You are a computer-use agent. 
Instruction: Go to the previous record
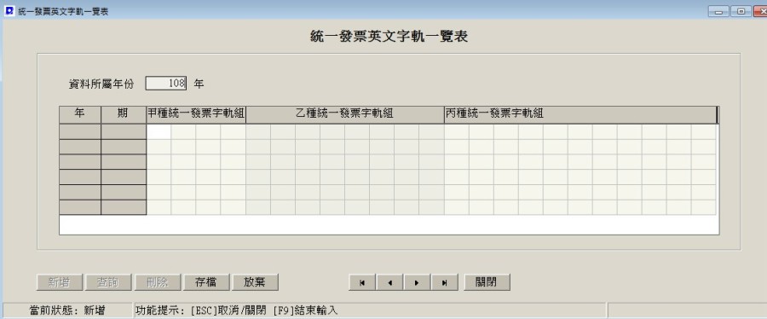pyautogui.click(x=389, y=282)
